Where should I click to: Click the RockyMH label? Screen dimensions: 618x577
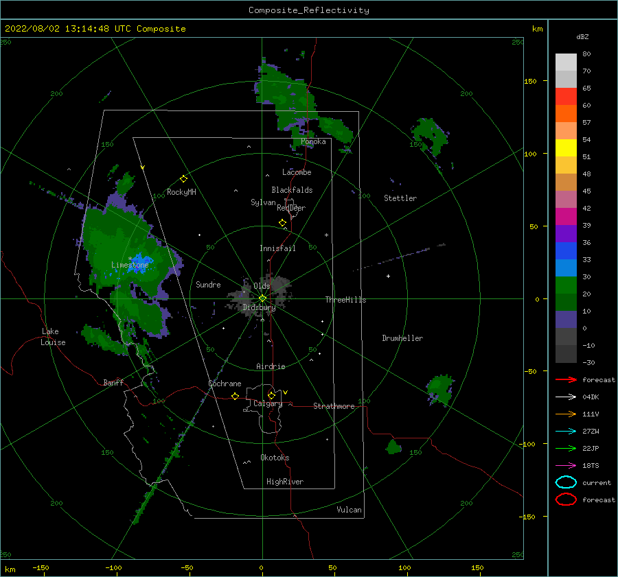tap(181, 192)
